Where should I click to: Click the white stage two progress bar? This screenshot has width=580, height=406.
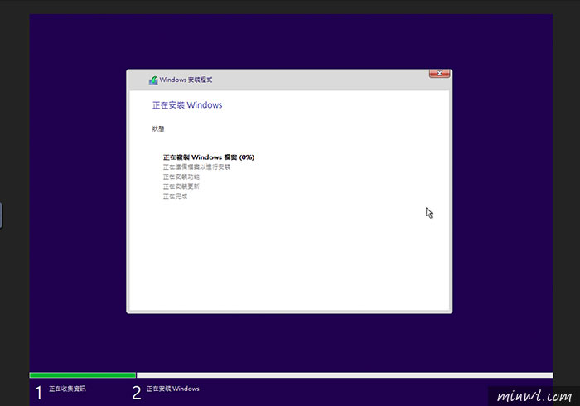click(x=345, y=375)
